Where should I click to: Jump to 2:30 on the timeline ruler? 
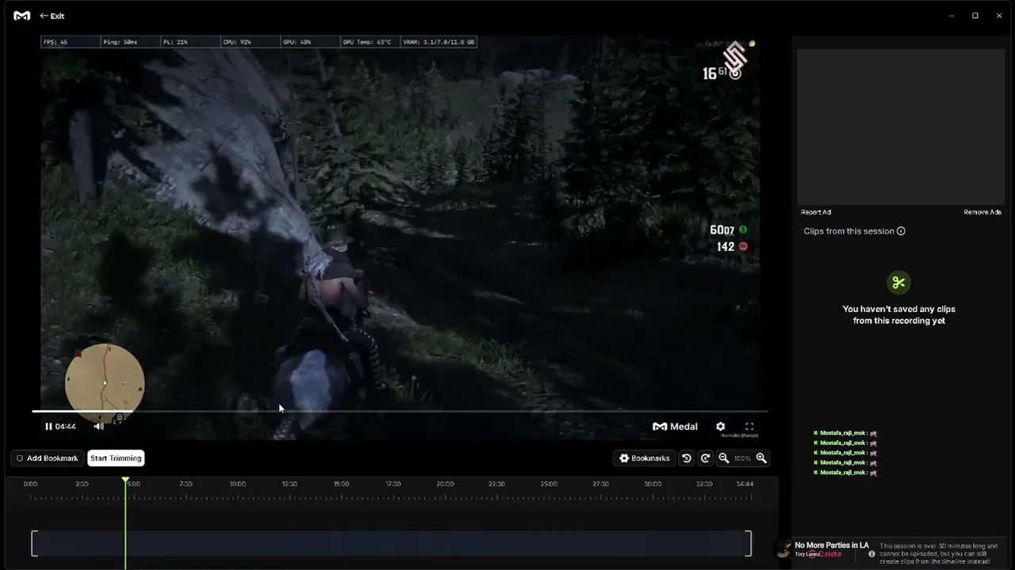pos(82,484)
